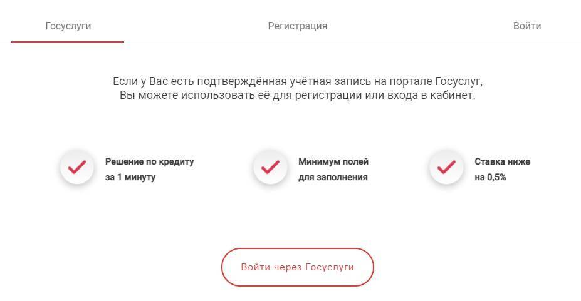Select the Войти tab
This screenshot has height=301, width=581.
coord(526,26)
